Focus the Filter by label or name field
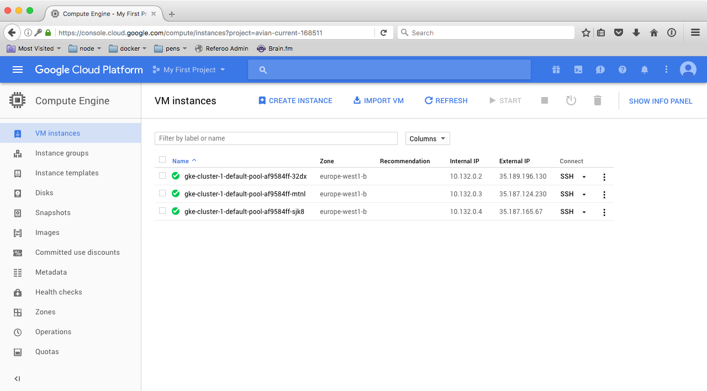Screen dimensions: 707x391 [276, 138]
